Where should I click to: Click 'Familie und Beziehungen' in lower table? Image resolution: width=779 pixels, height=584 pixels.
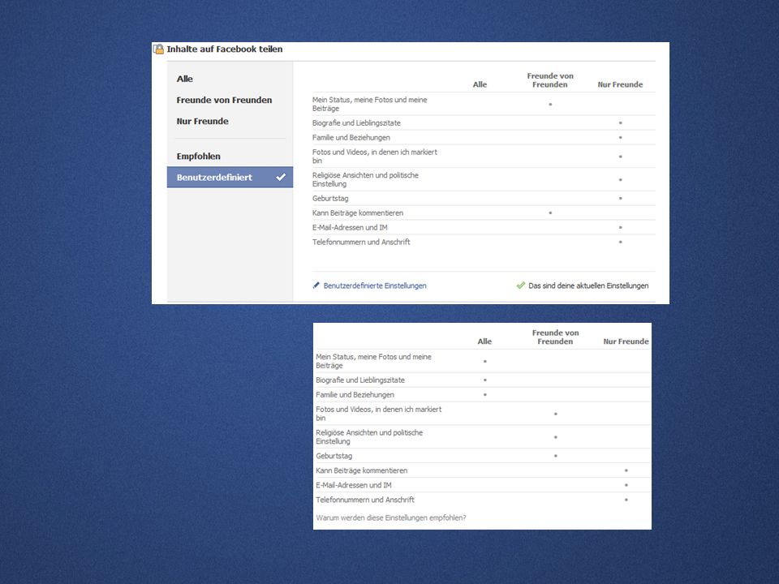(355, 395)
